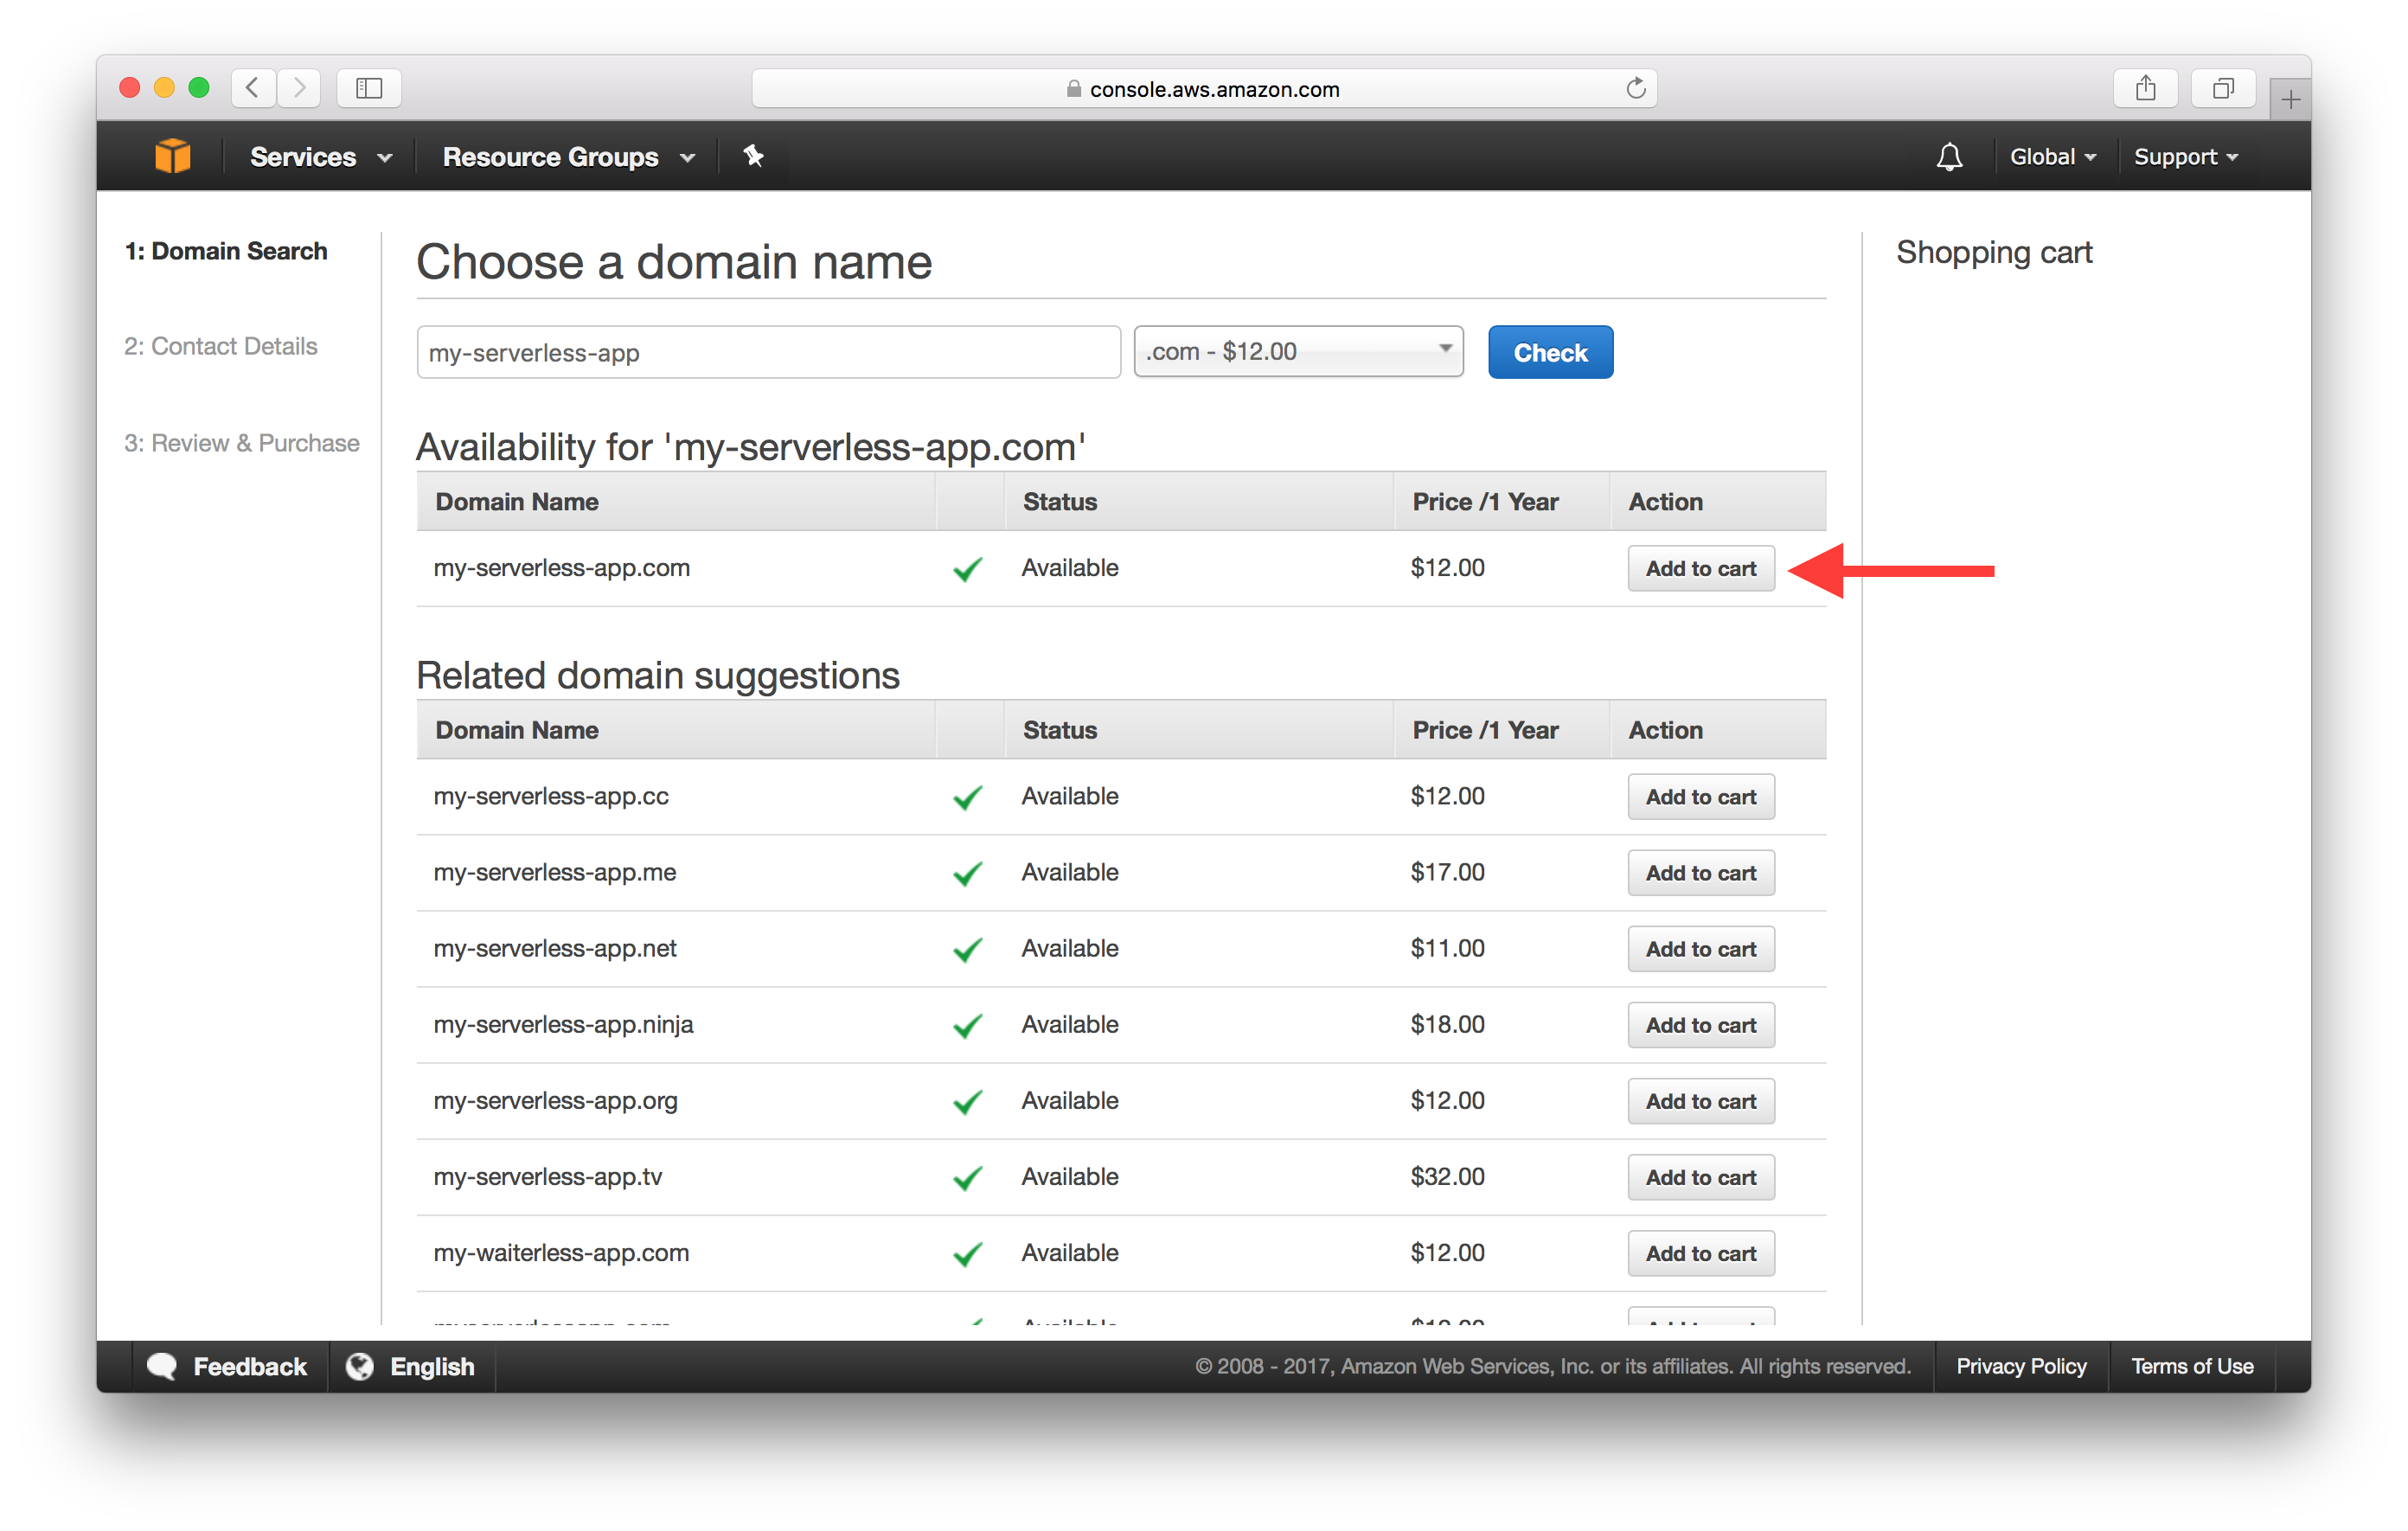
Task: Click the AWS orange cube logo icon
Action: (169, 157)
